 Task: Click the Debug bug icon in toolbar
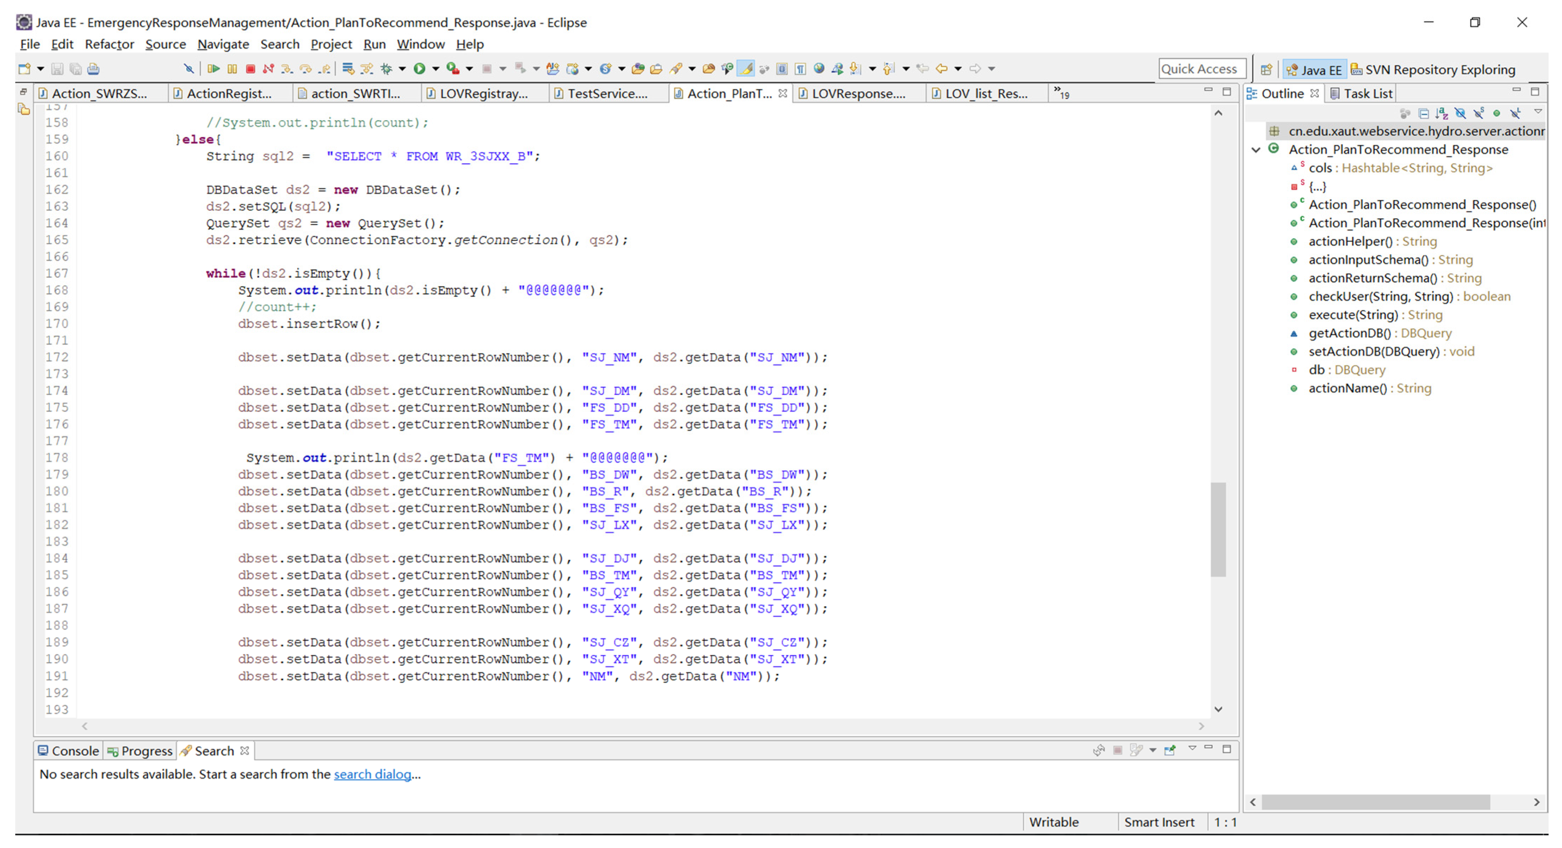[386, 69]
